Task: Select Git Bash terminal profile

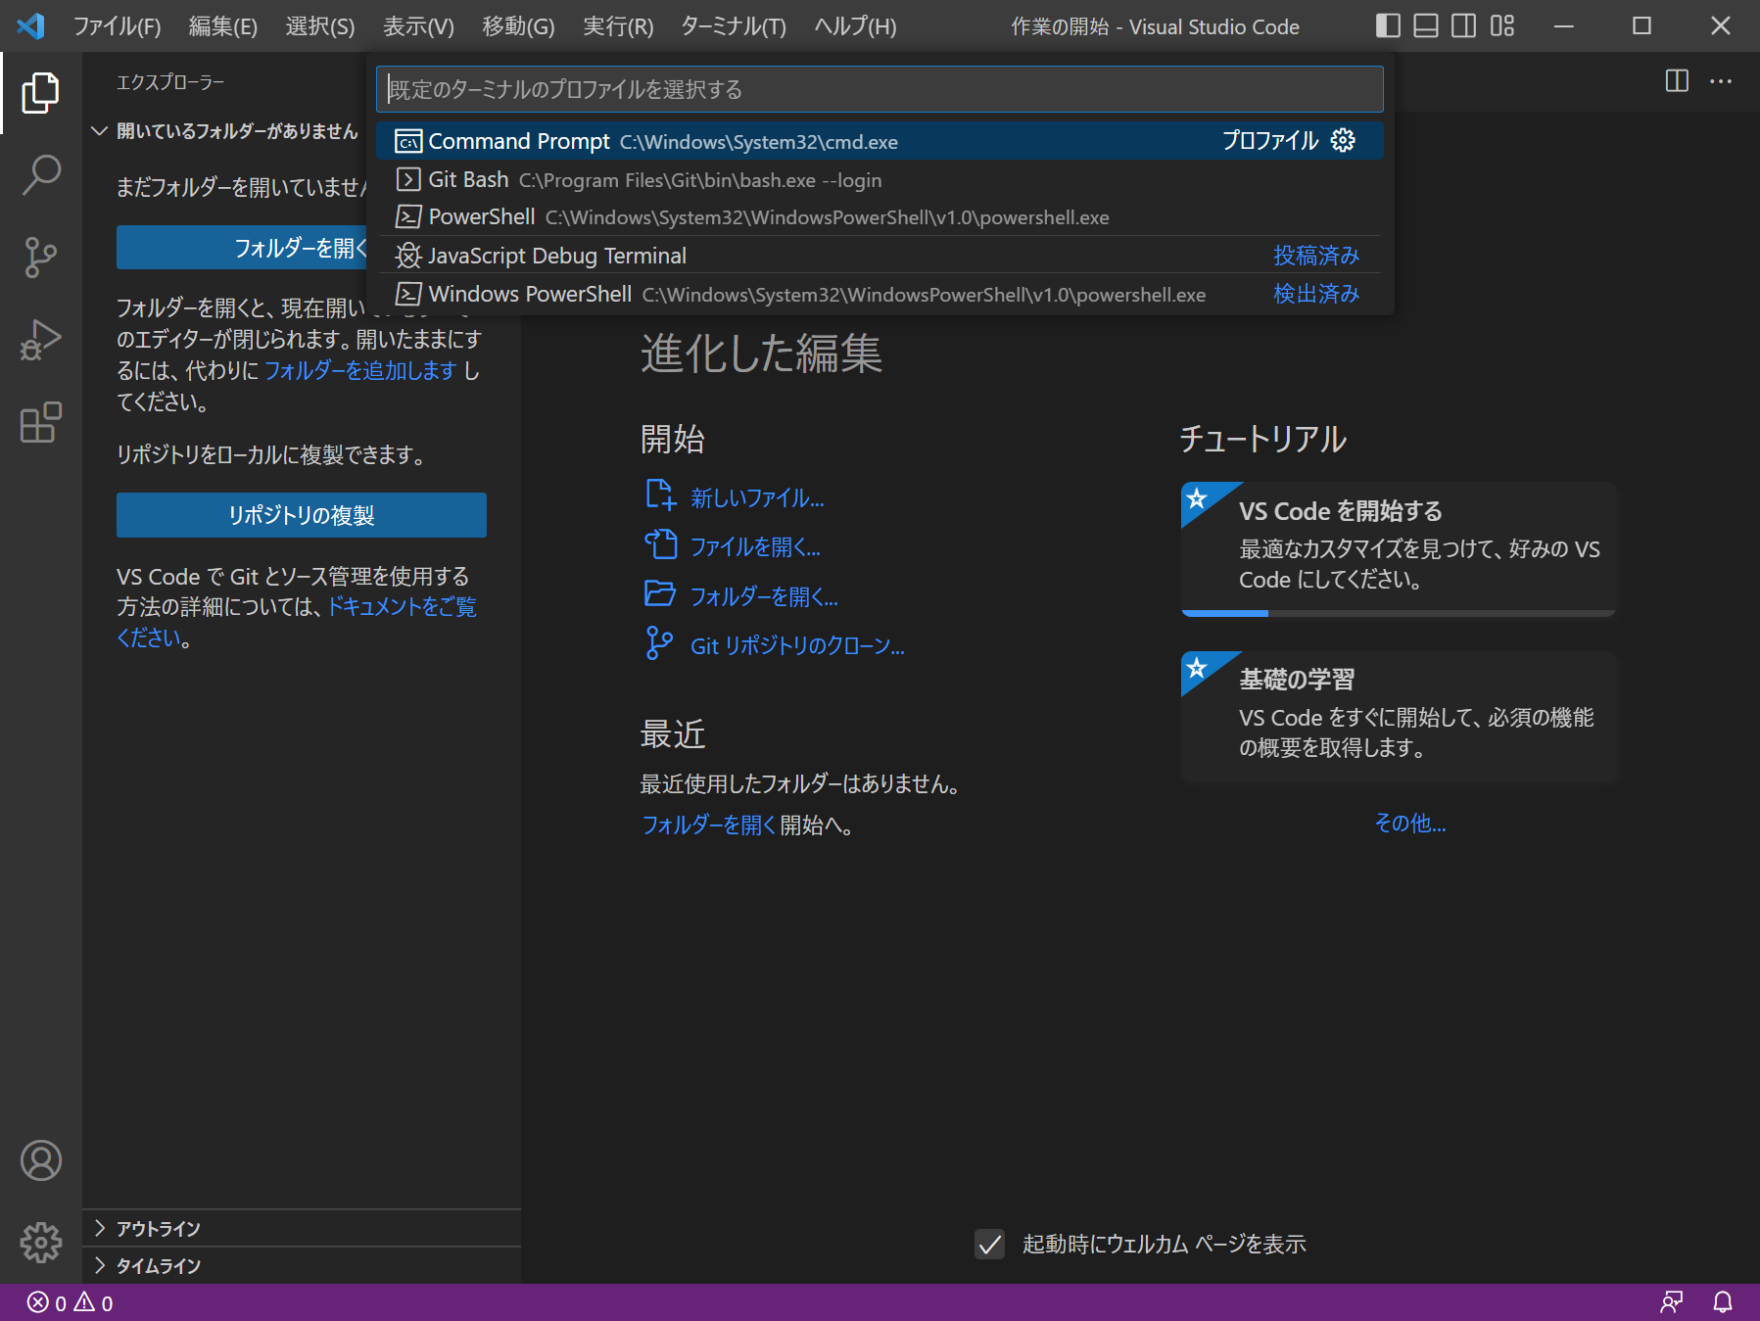Action: 880,179
